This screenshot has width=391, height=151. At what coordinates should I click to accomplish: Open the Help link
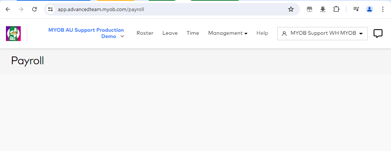pos(262,33)
